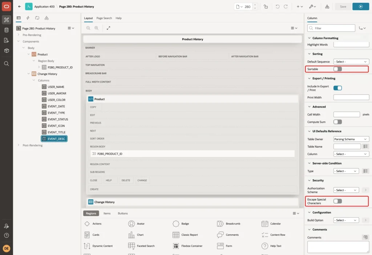Collapse the Sorting section
The width and height of the screenshot is (372, 255).
point(309,54)
